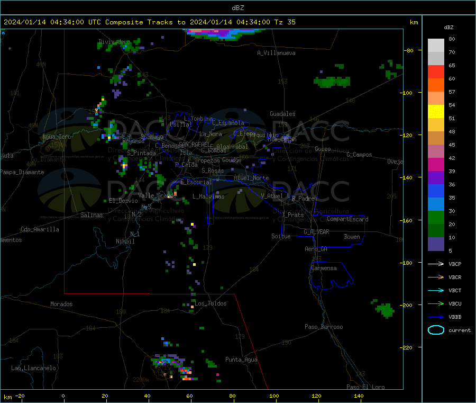
Task: Click the R_Padre map label
Action: (x=303, y=199)
